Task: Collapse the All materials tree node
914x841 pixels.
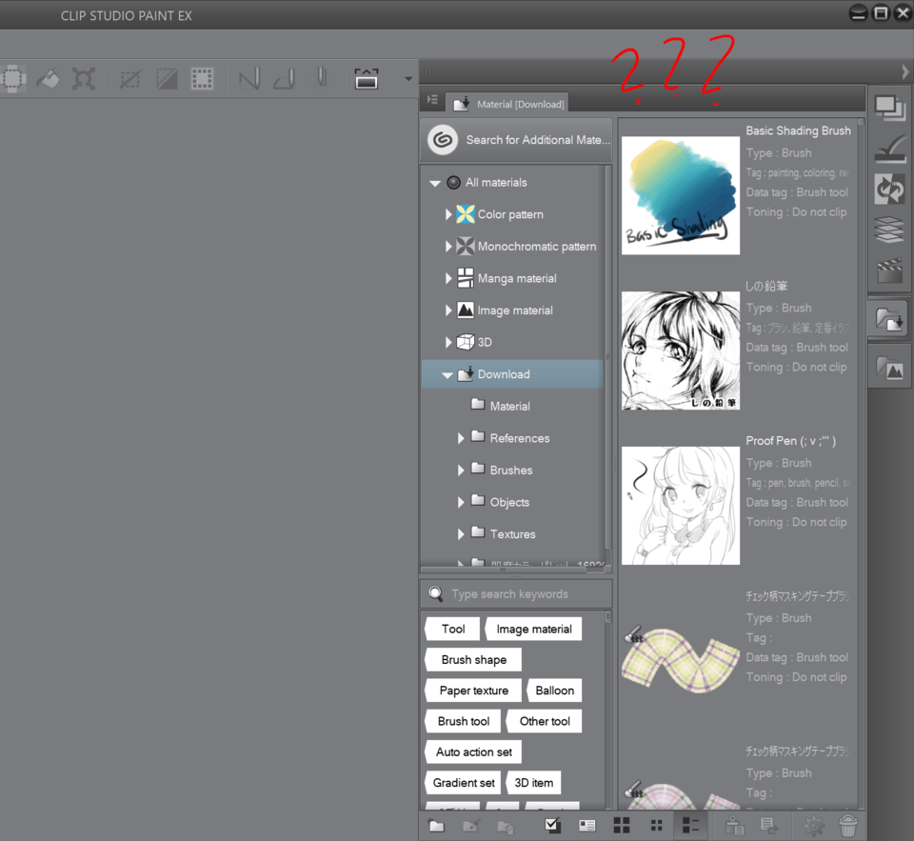Action: click(435, 183)
